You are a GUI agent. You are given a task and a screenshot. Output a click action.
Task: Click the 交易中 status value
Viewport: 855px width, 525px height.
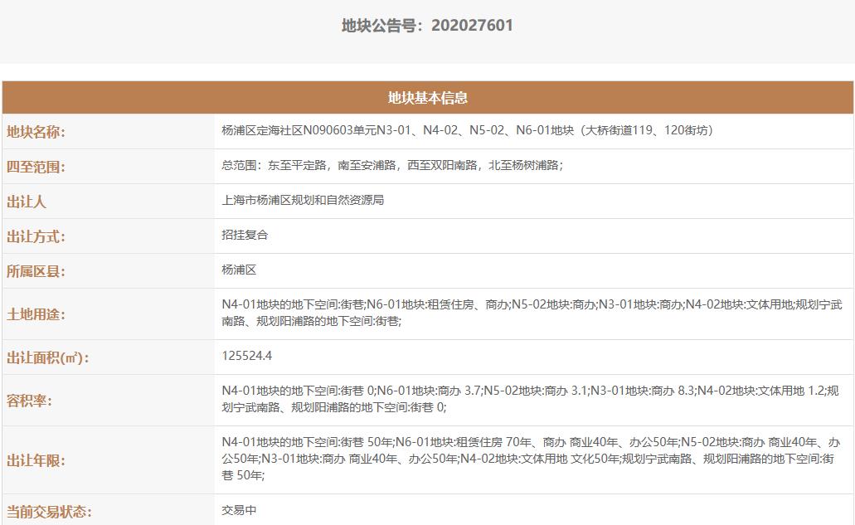point(239,510)
